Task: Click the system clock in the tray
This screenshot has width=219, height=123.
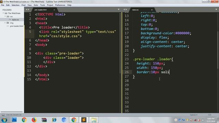Action: point(211,120)
